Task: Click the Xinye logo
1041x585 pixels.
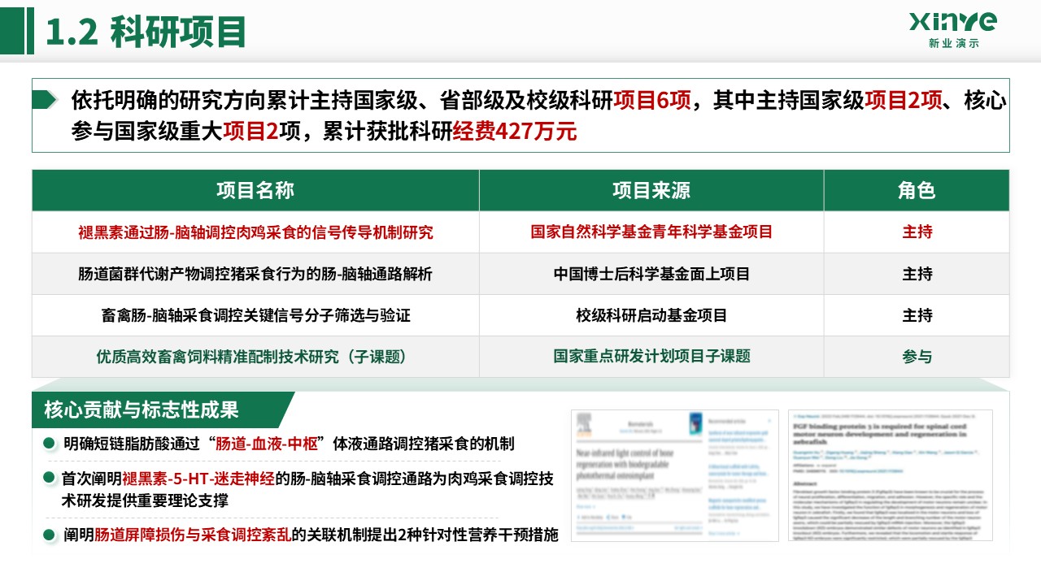Action: coord(953,29)
